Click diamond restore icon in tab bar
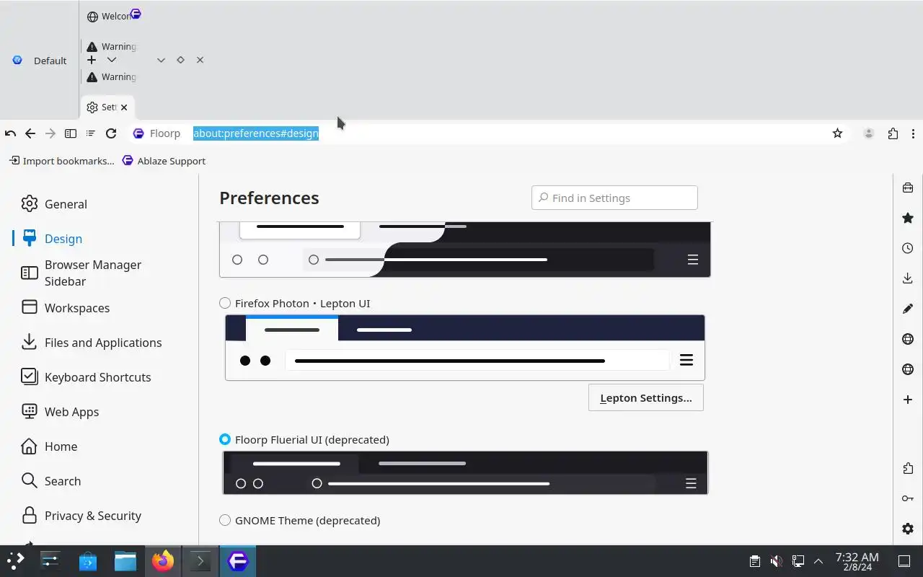Viewport: 923px width, 577px height. click(180, 60)
